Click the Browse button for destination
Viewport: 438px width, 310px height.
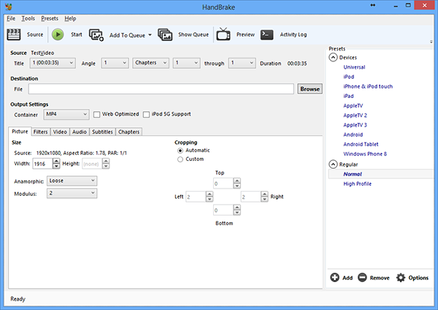310,88
